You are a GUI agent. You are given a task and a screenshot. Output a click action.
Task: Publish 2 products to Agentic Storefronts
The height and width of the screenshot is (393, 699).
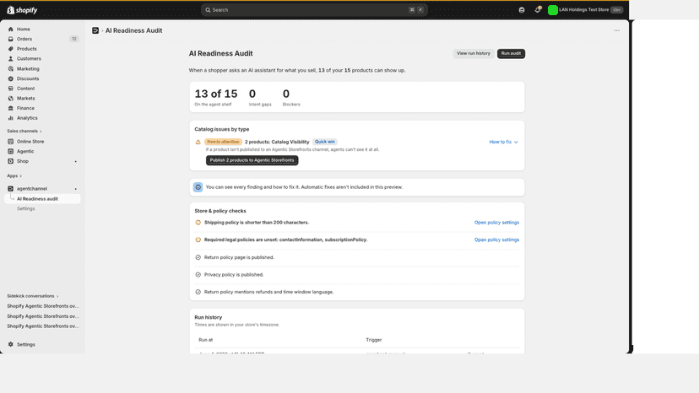click(252, 160)
